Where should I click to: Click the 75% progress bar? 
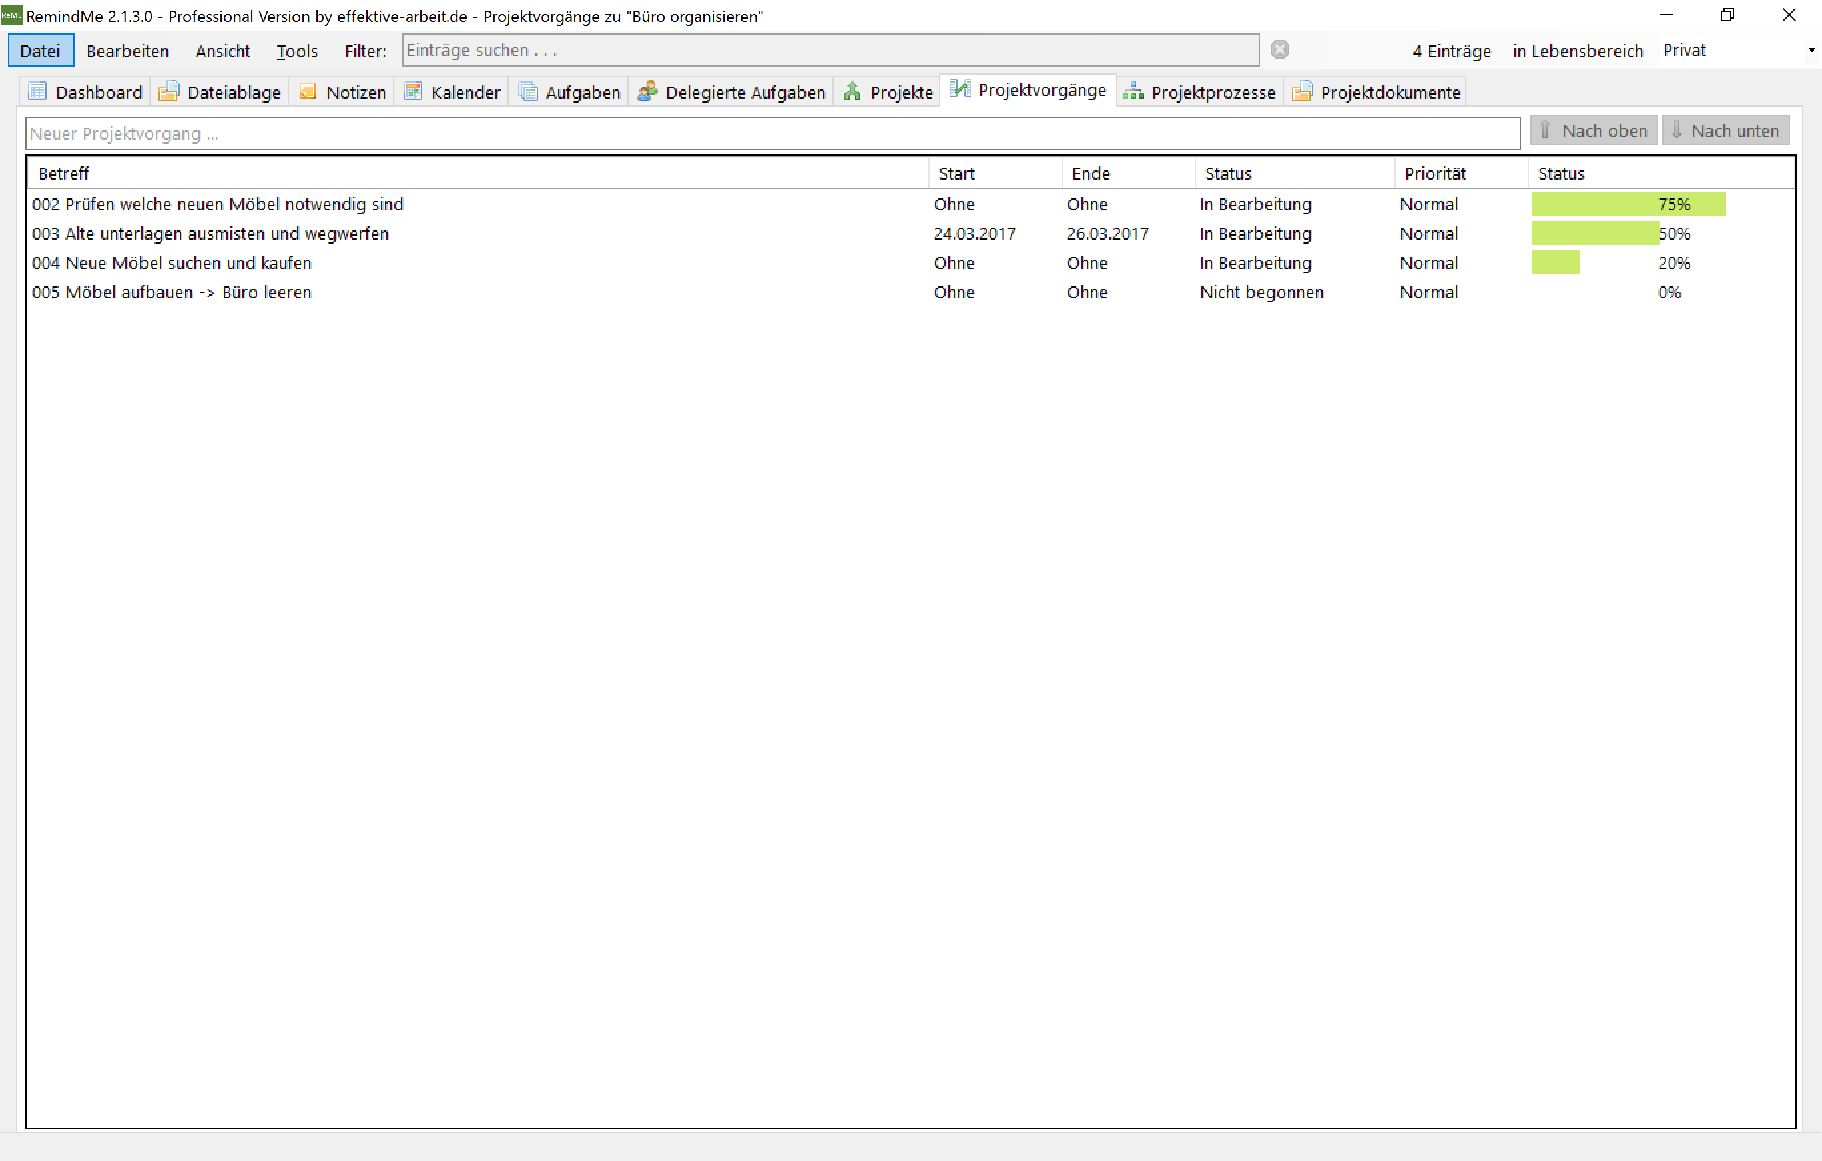[1628, 204]
